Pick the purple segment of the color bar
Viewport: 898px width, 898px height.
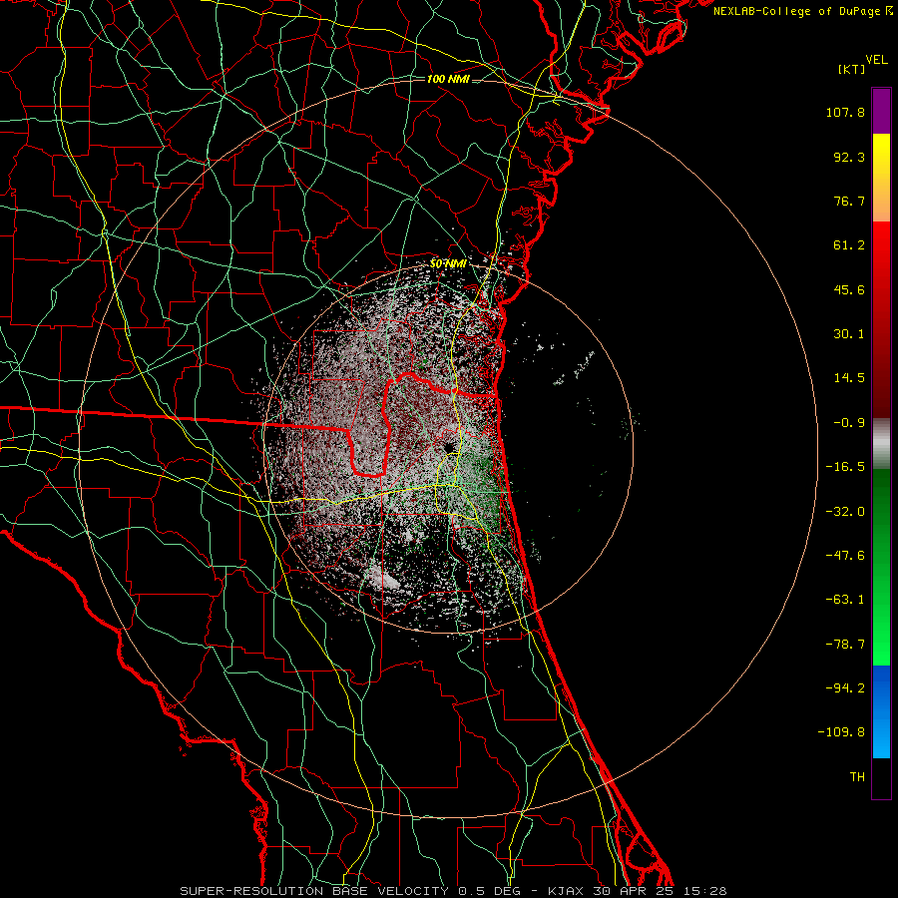point(881,111)
